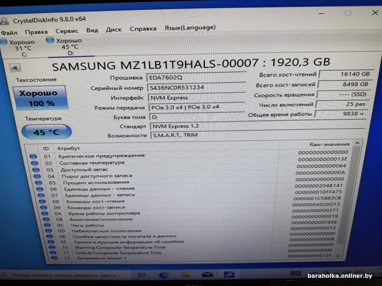Open the Язык(Language) menu
This screenshot has height=286, width=382.
[190, 28]
